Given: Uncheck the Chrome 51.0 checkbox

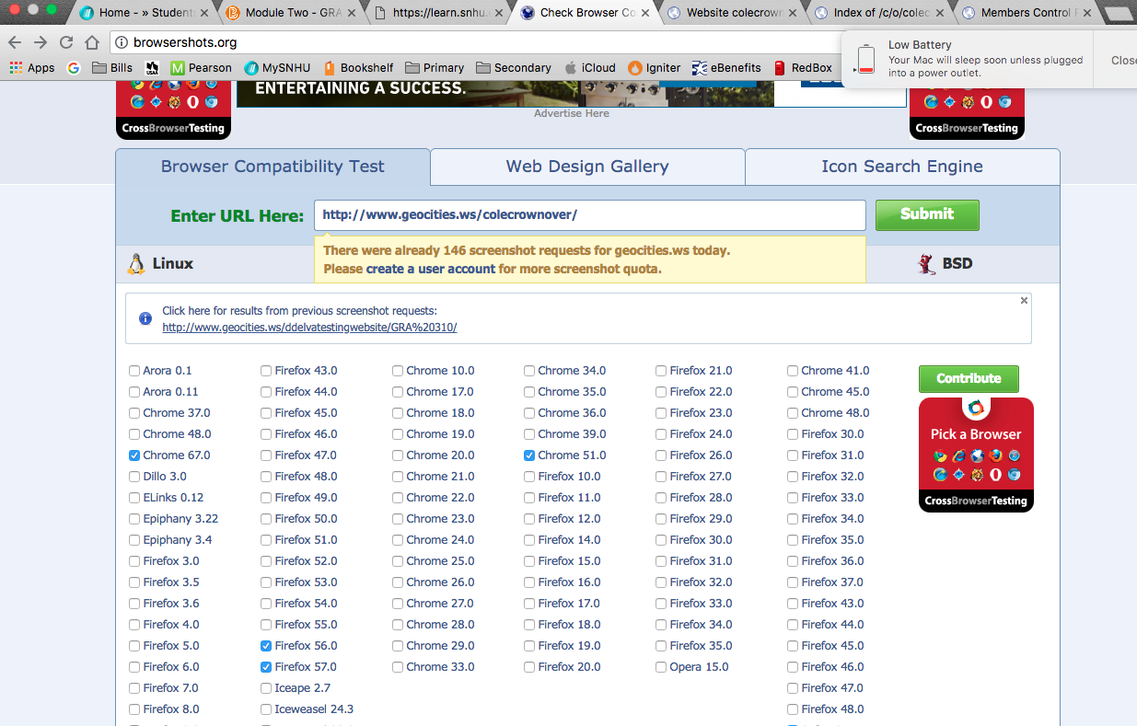Looking at the screenshot, I should tap(530, 455).
